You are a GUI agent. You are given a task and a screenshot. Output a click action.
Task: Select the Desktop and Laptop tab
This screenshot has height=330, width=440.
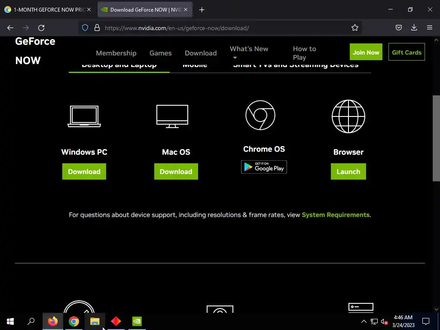tap(119, 66)
